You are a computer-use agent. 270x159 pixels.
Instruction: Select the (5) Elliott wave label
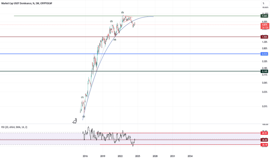[123, 12]
